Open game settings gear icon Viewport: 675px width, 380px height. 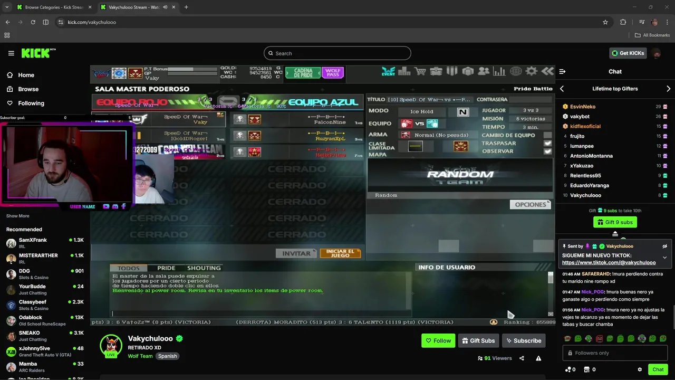pyautogui.click(x=532, y=71)
